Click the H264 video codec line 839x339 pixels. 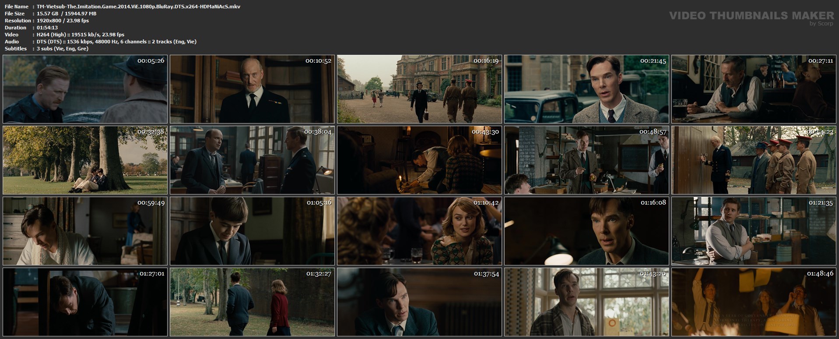point(81,35)
